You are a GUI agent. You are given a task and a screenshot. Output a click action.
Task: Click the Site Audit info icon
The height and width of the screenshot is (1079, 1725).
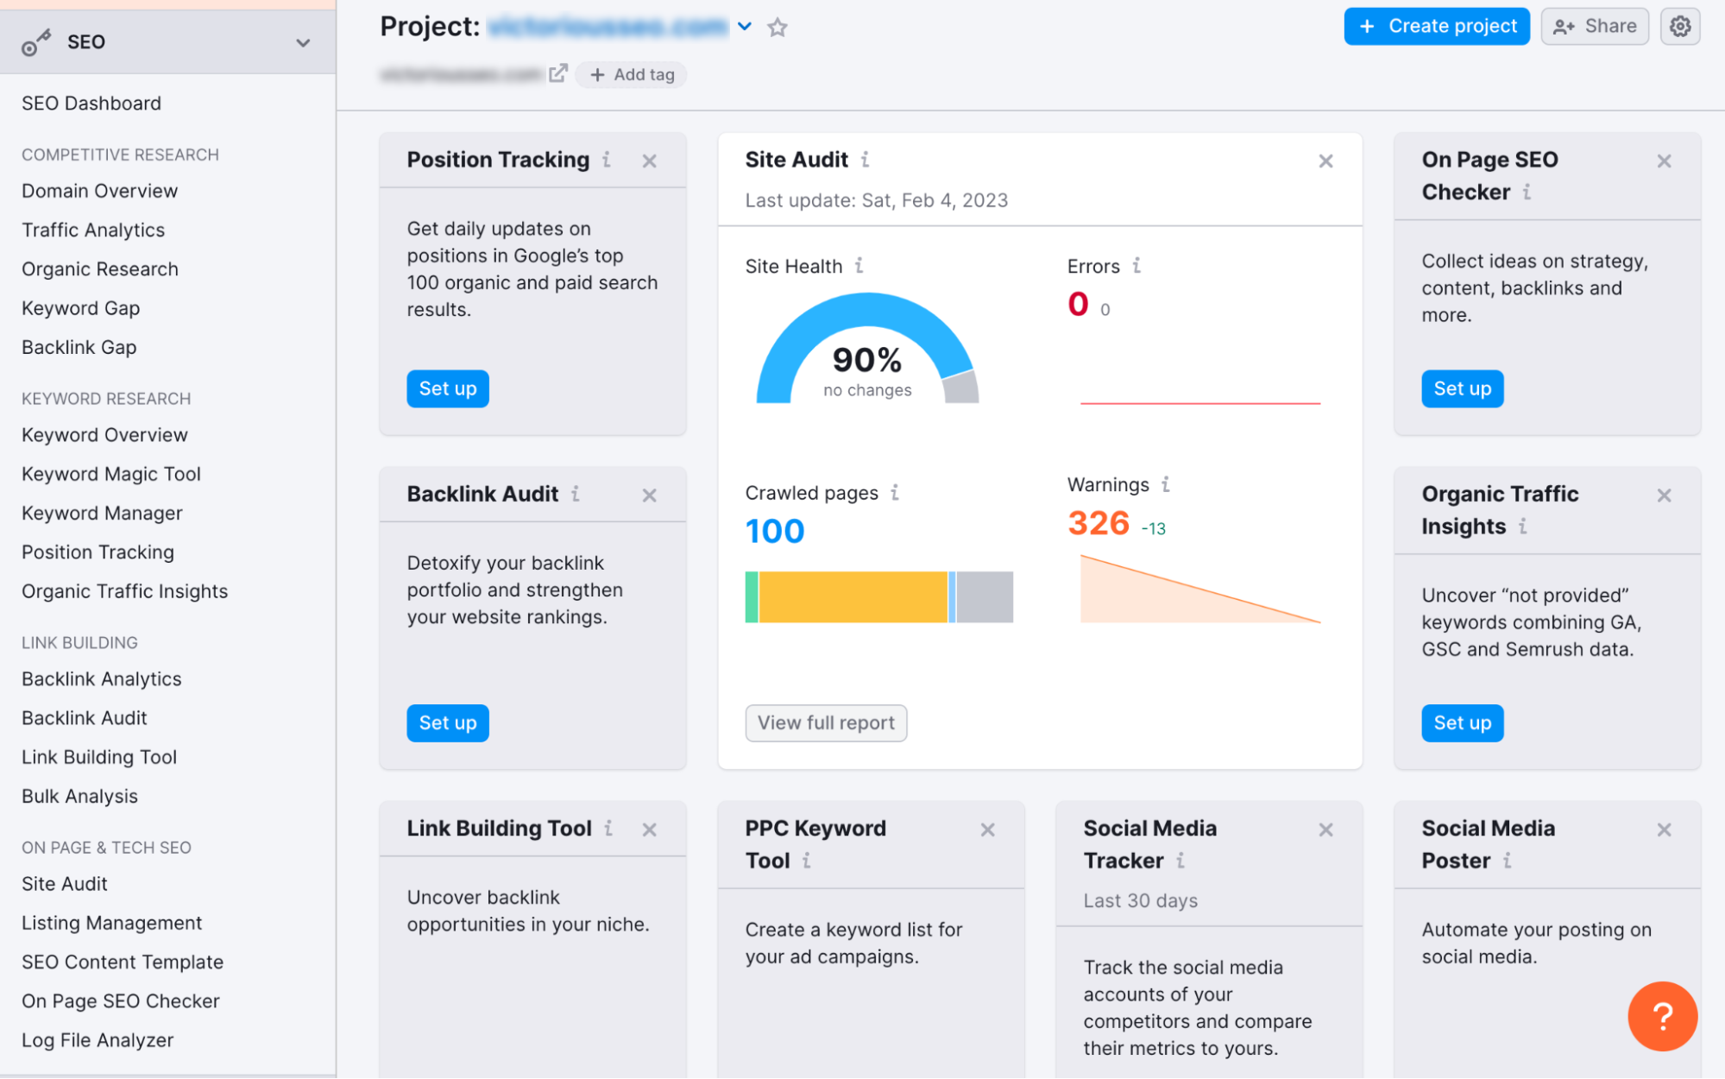click(x=865, y=160)
